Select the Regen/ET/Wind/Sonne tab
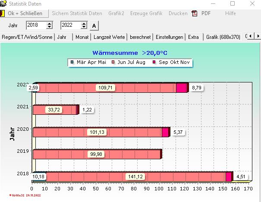The width and height of the screenshot is (261, 202). [27, 37]
